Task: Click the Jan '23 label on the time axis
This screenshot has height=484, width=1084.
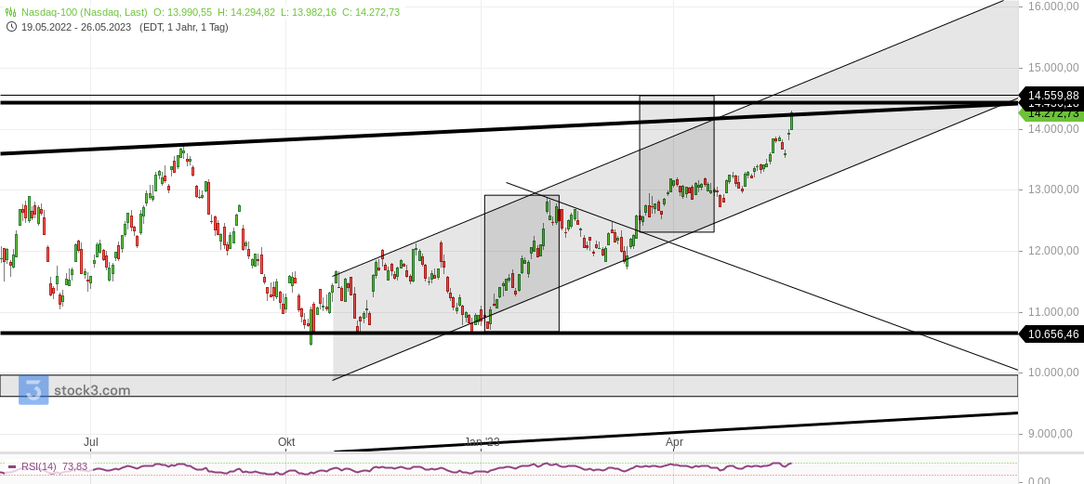Action: [x=482, y=442]
